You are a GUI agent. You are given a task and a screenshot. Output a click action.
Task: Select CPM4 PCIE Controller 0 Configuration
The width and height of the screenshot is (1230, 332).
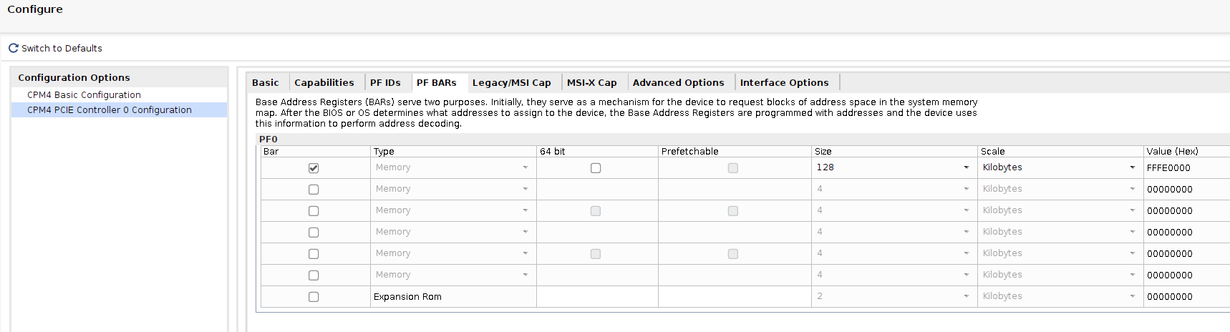(110, 110)
